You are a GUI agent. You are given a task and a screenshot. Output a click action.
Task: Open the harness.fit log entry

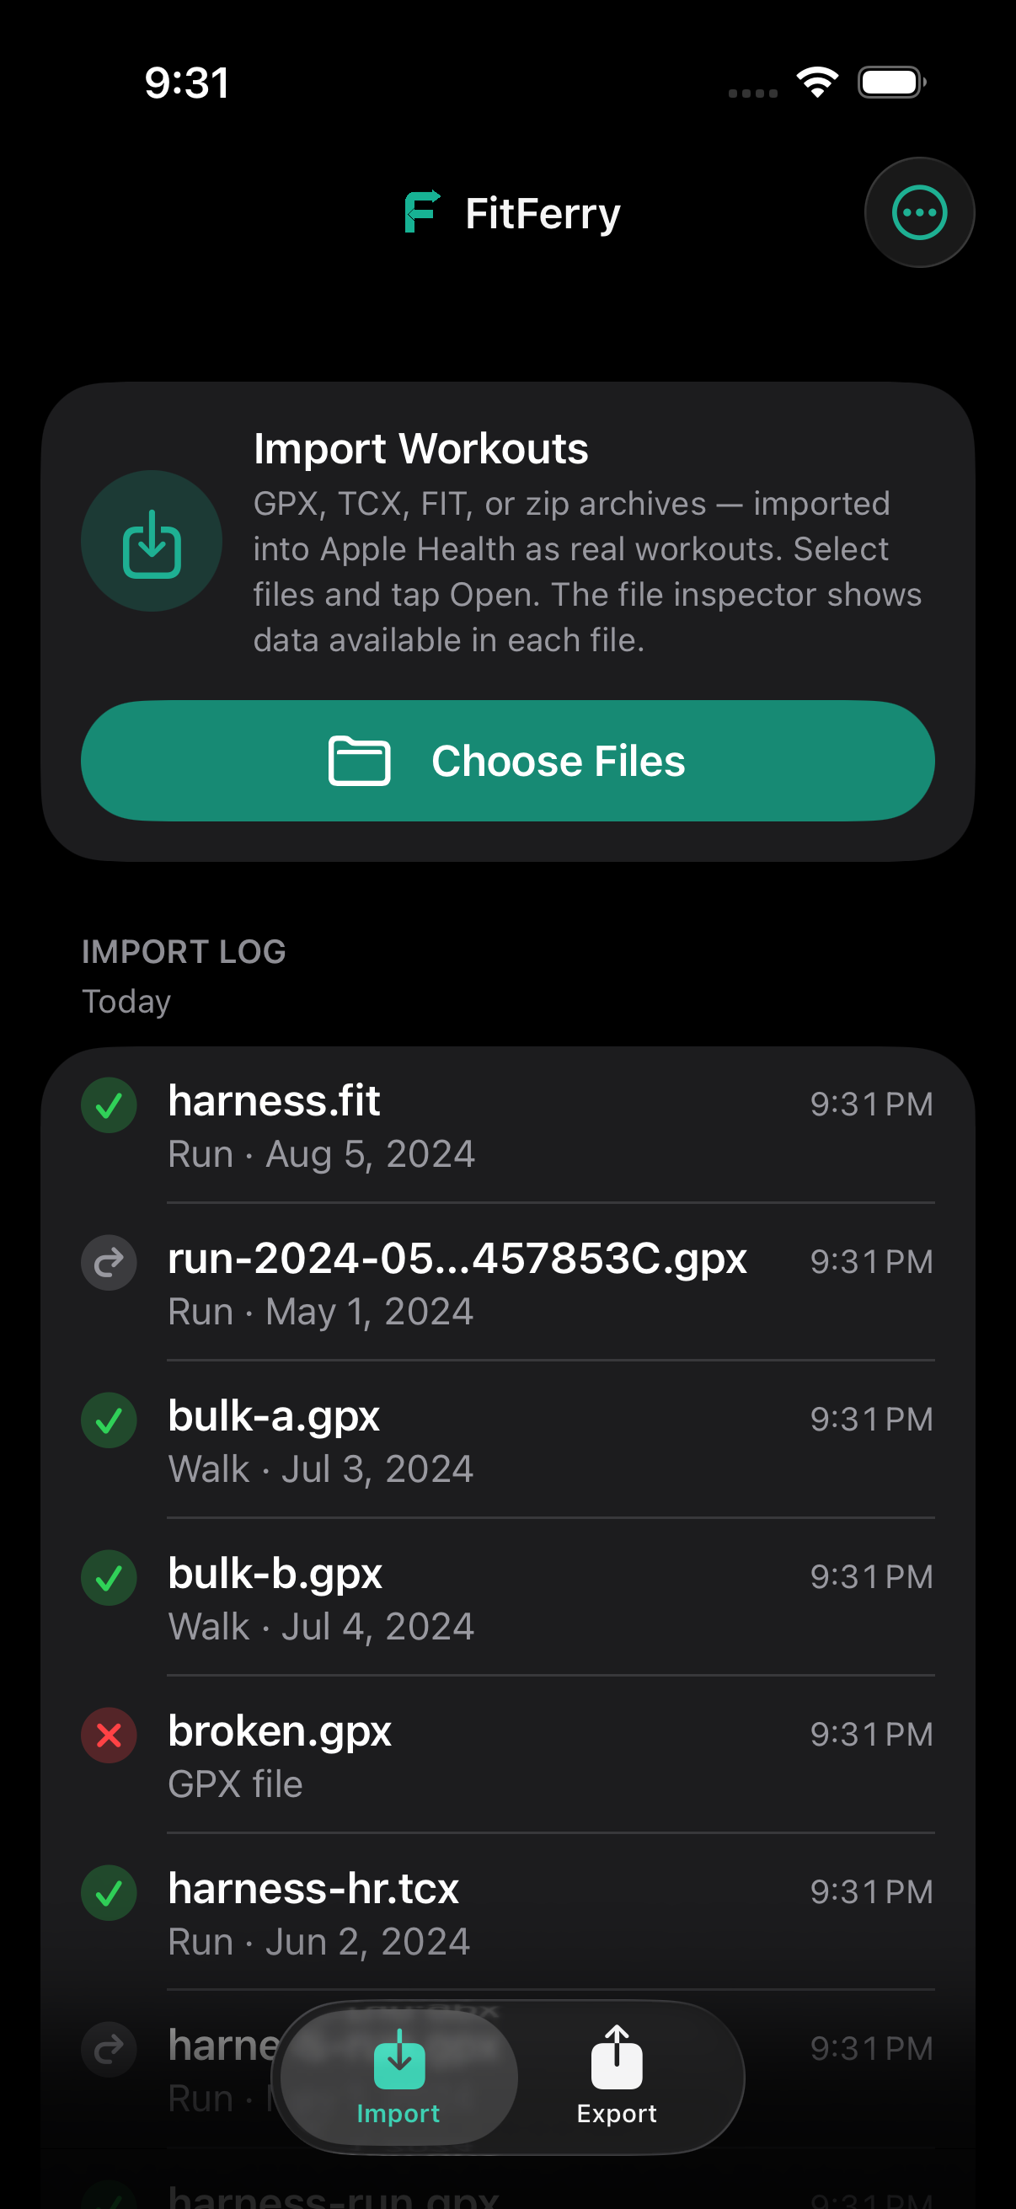(x=507, y=1125)
